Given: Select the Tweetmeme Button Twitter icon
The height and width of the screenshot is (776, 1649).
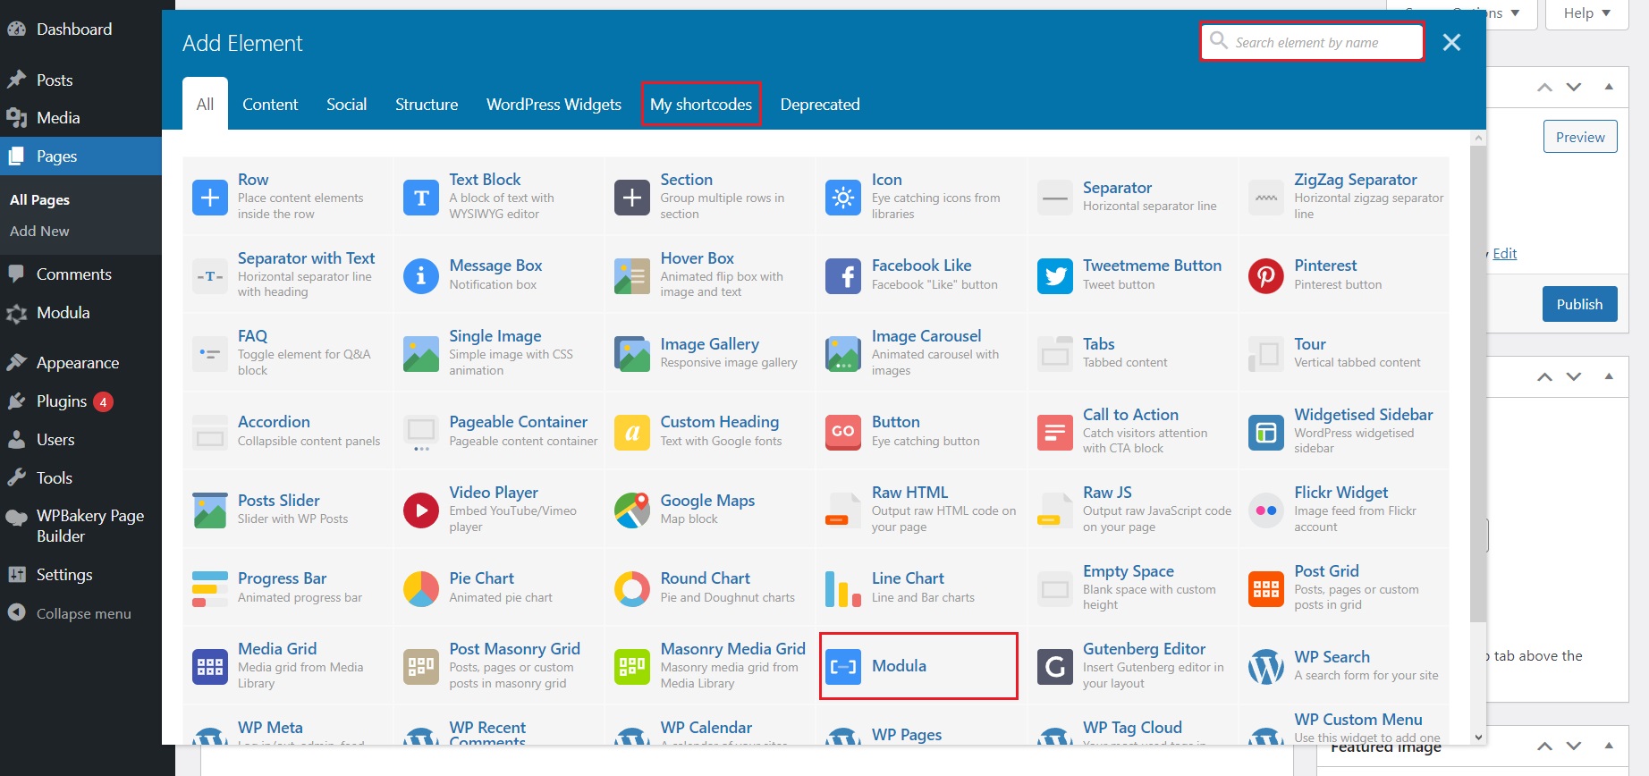Looking at the screenshot, I should pos(1054,275).
